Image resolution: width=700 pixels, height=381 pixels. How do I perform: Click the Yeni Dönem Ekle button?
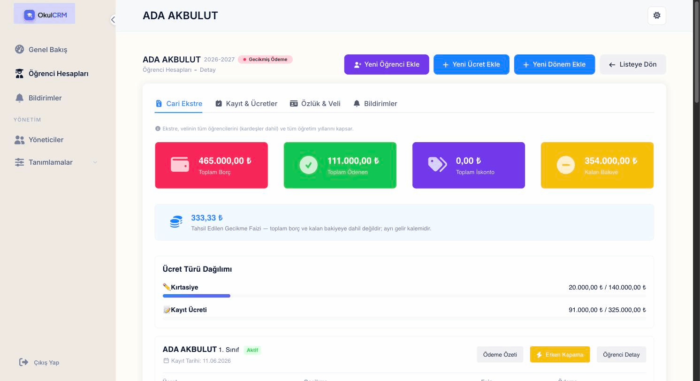tap(554, 64)
